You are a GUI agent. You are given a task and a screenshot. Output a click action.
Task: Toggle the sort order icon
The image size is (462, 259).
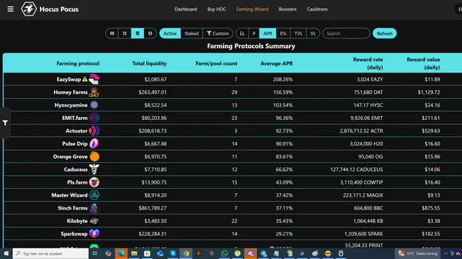tap(242, 33)
